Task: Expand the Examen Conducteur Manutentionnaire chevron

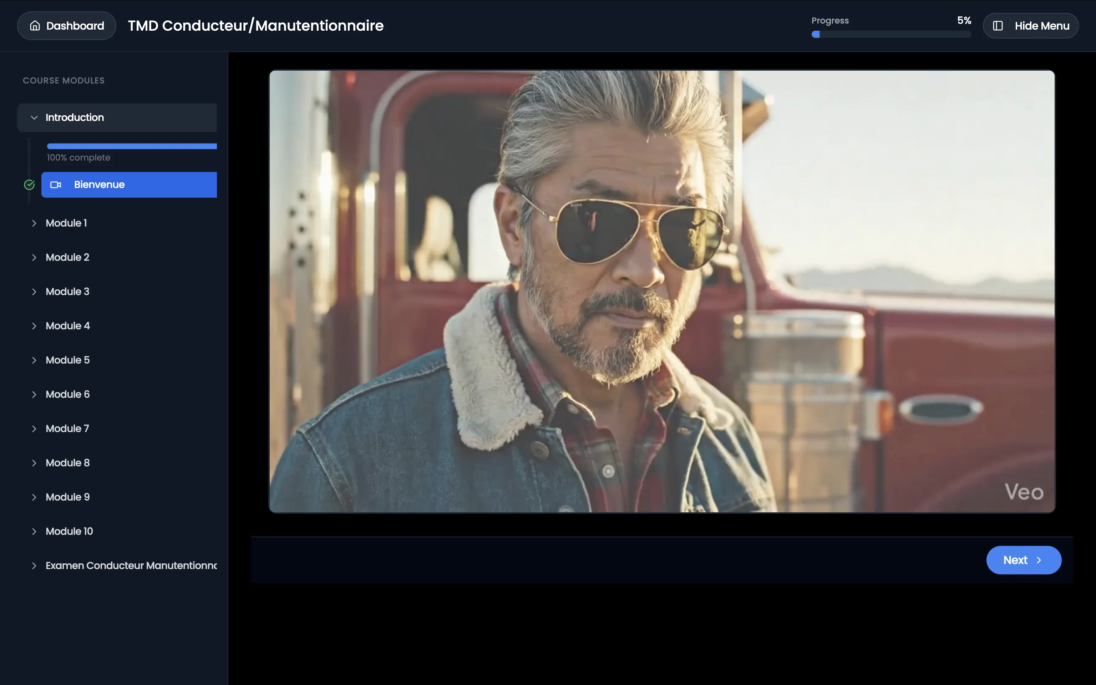Action: (x=34, y=566)
